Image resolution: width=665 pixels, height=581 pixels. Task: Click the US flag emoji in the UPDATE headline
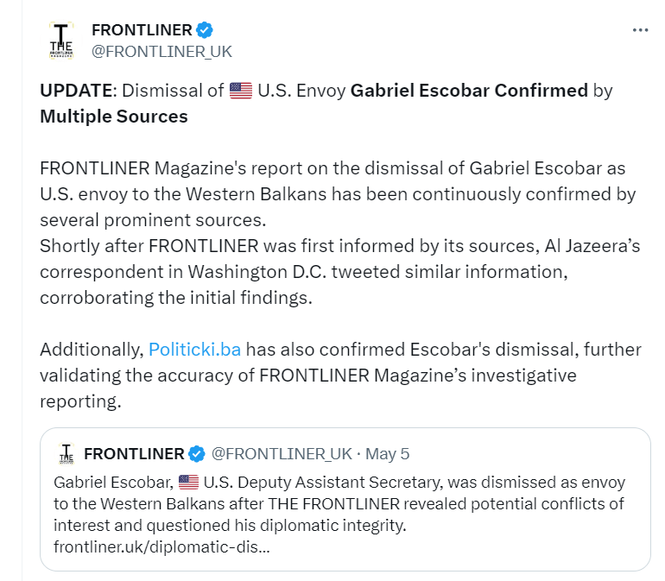241,91
